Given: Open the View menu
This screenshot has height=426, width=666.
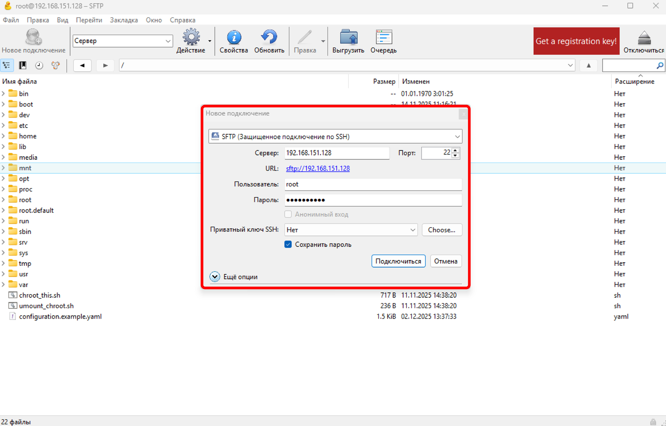Looking at the screenshot, I should click(x=63, y=20).
